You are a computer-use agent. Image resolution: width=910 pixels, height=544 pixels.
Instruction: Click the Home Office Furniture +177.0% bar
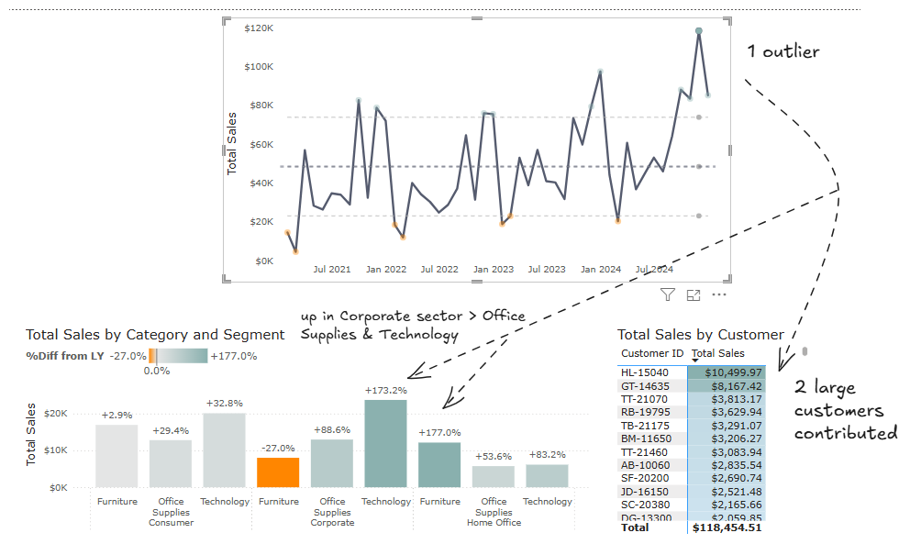pos(439,464)
